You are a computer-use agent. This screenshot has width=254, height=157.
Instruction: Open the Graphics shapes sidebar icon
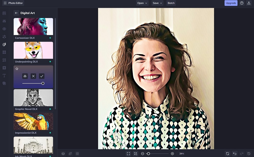(x=4, y=60)
